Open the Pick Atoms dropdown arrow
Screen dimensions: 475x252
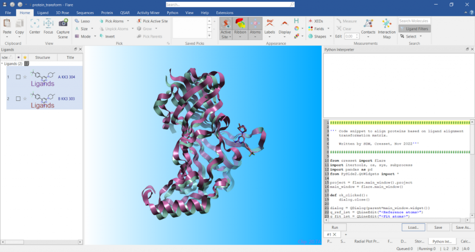(x=128, y=21)
